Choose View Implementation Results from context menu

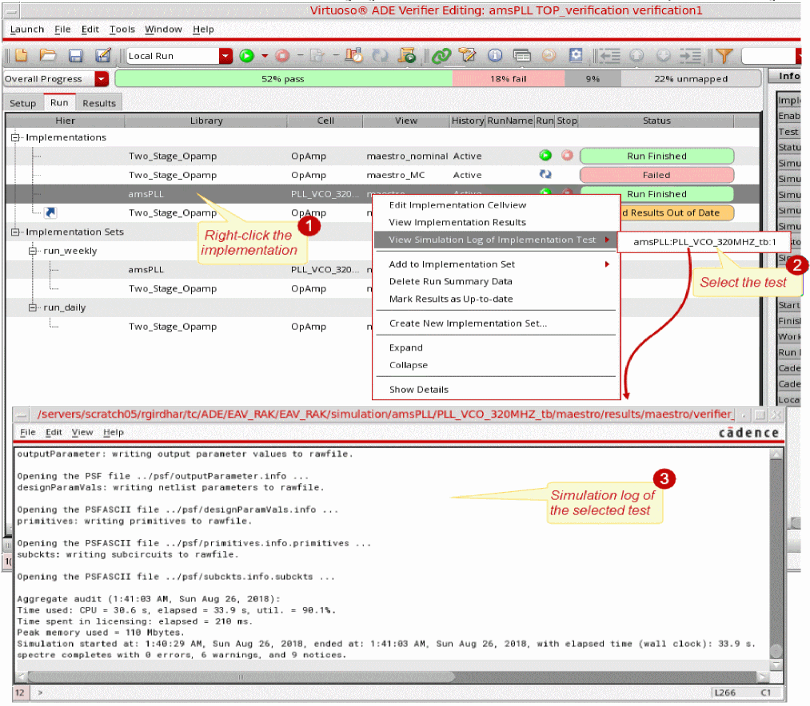coord(457,222)
